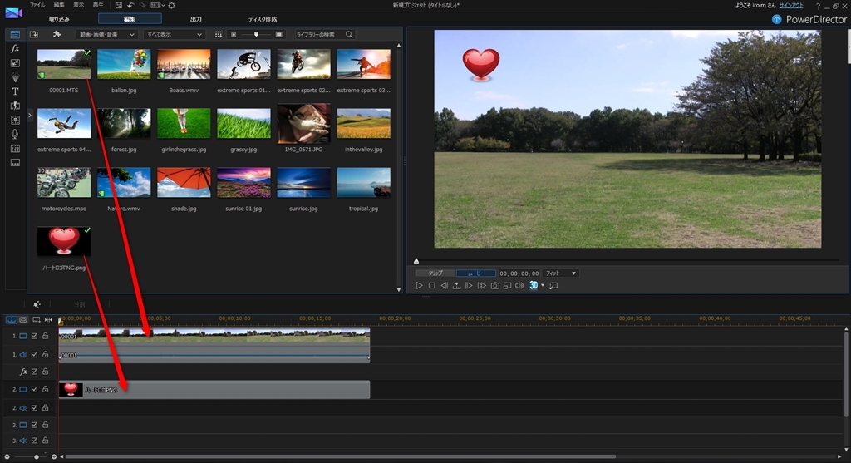Toggle the enable checkbox for audio track 2

34,407
